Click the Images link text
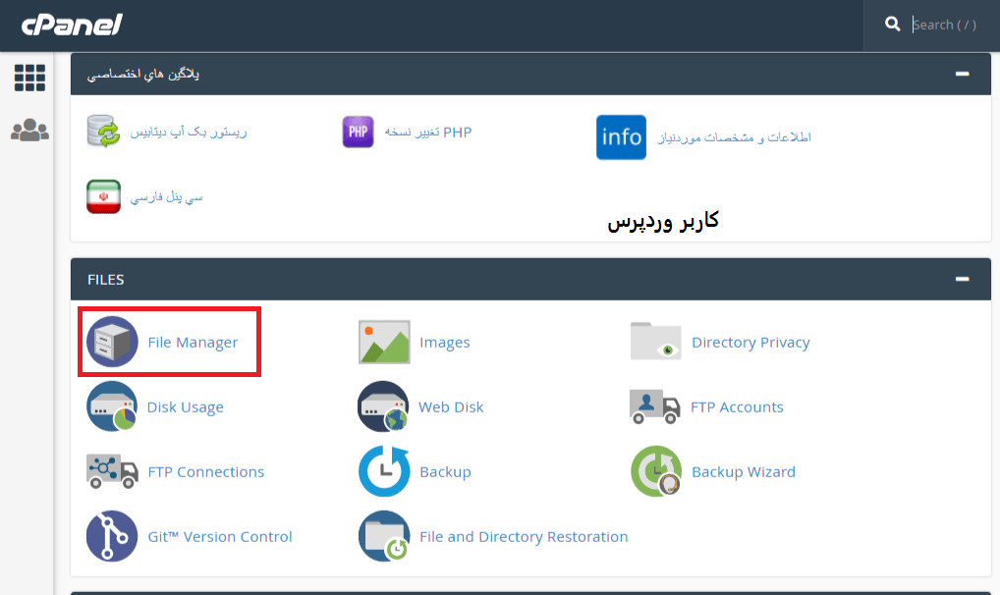Image resolution: width=1000 pixels, height=595 pixels. coord(445,343)
